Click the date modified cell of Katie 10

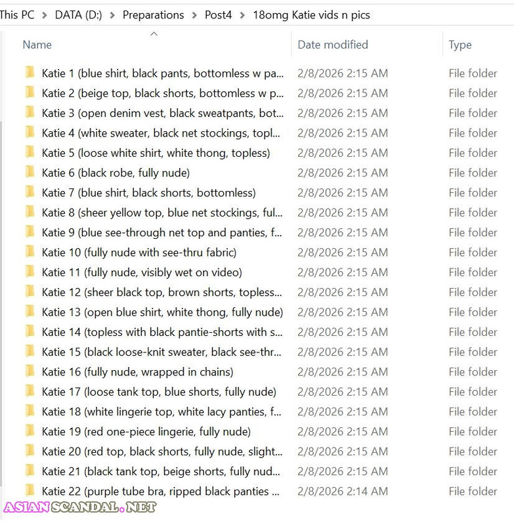(x=343, y=252)
